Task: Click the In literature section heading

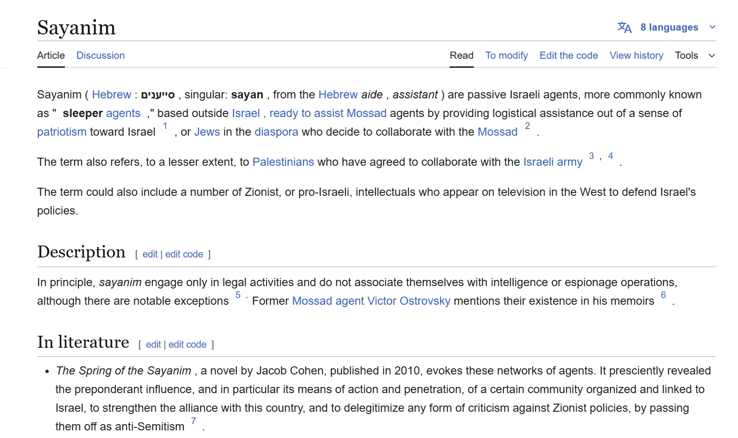Action: tap(83, 342)
